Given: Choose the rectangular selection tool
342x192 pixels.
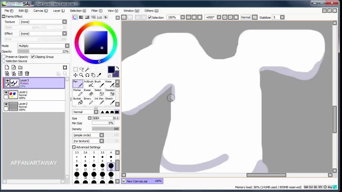Looking at the screenshot, I should (76, 69).
